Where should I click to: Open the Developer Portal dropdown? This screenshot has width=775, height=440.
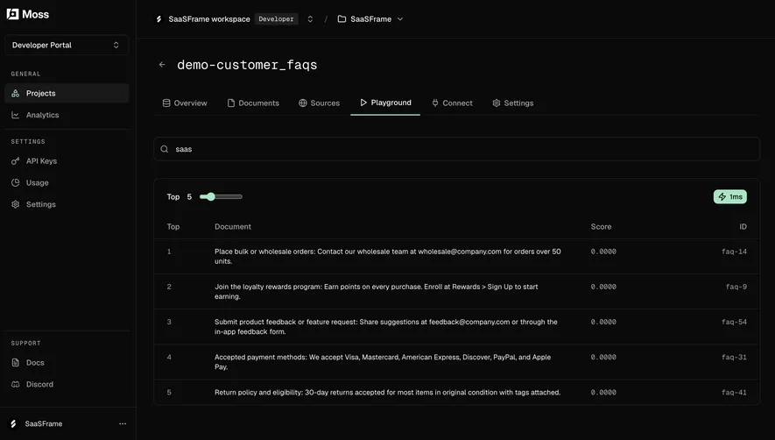pyautogui.click(x=67, y=45)
